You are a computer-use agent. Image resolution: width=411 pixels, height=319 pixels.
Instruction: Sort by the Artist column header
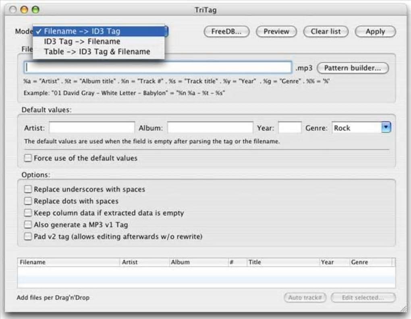[144, 262]
